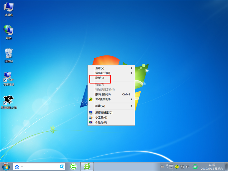The width and height of the screenshot is (228, 171).
Task: Click the 回收站 recycle bin icon
Action: [x=8, y=55]
